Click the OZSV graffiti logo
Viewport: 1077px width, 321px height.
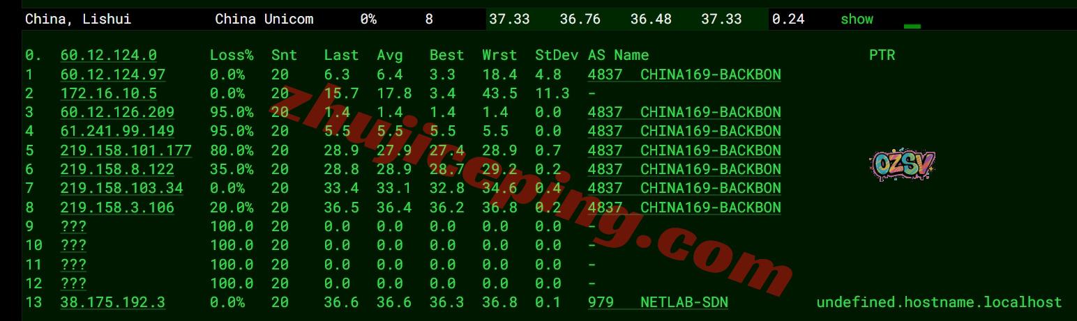pos(901,166)
